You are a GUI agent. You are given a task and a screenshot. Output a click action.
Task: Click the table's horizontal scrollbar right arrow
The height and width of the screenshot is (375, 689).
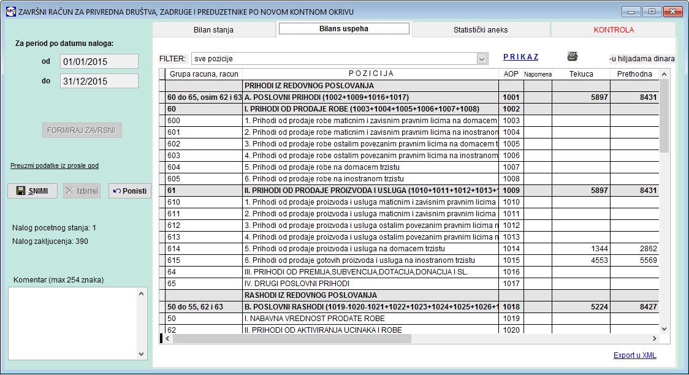point(654,339)
